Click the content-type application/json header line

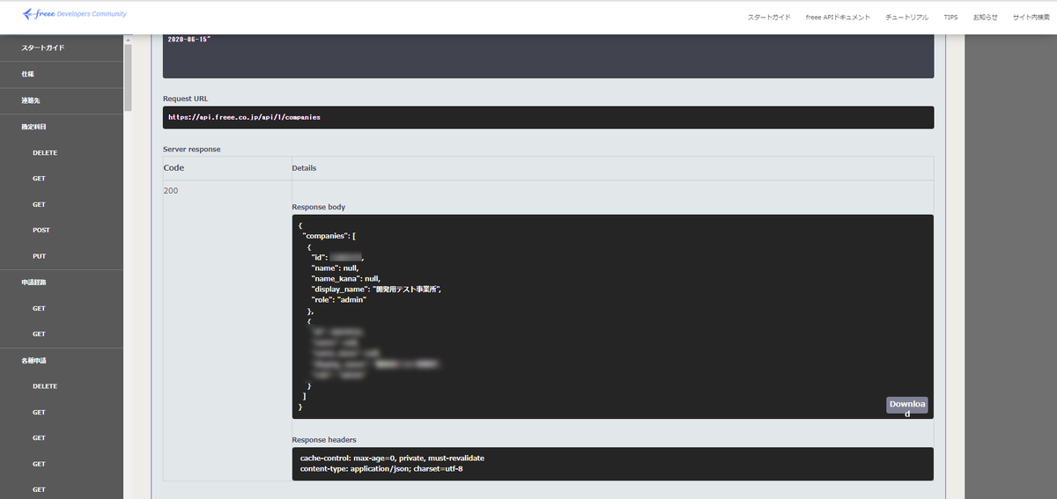coord(381,468)
